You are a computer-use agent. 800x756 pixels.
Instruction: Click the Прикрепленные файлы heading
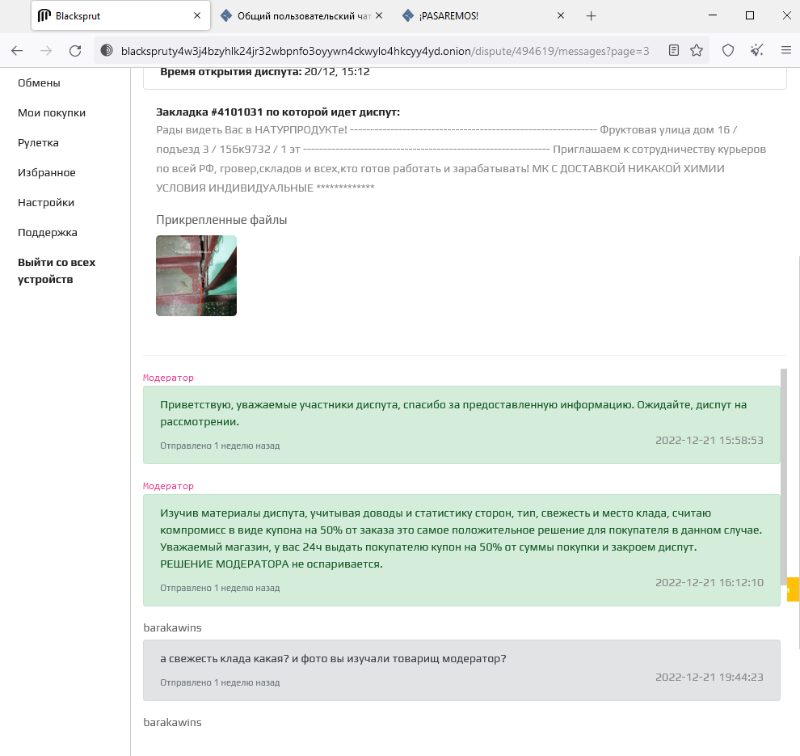coord(221,220)
